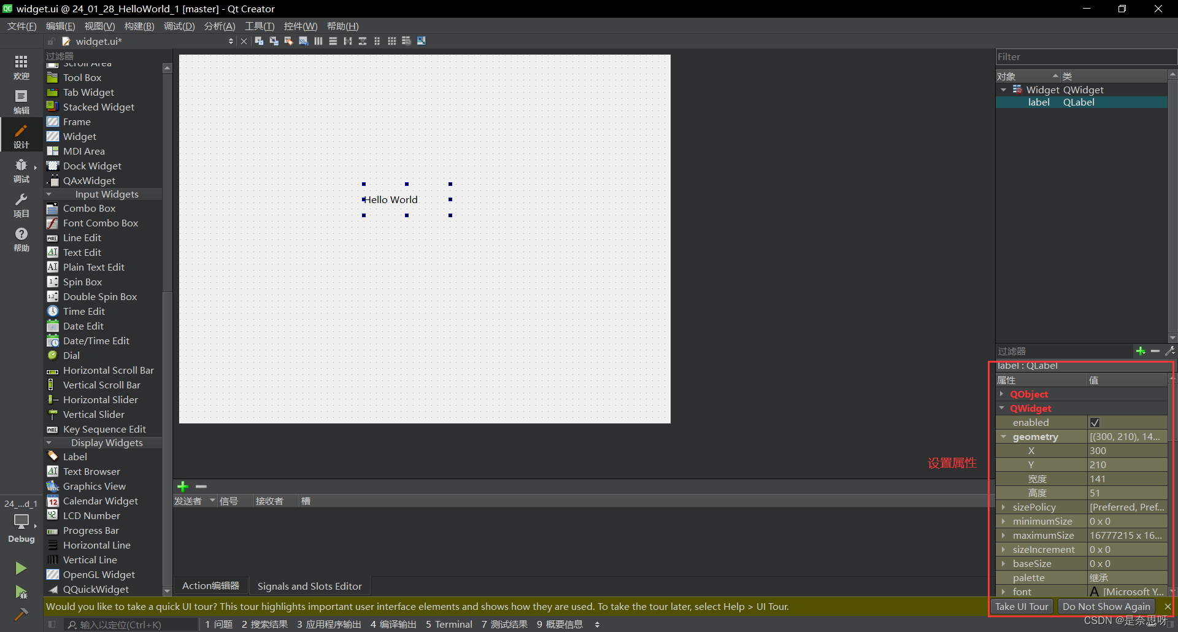Select the Edit Buddies mode icon
Viewport: 1178px width, 632px height.
(288, 41)
